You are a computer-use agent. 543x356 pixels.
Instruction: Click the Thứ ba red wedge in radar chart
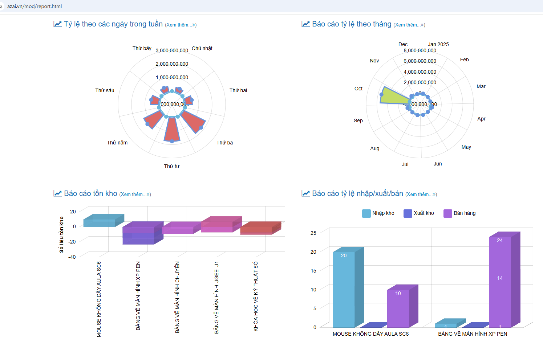tap(193, 121)
